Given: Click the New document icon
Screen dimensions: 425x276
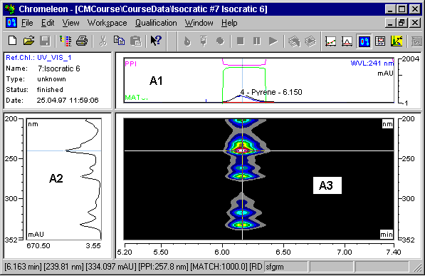Looking at the screenshot, I should pyautogui.click(x=13, y=41).
